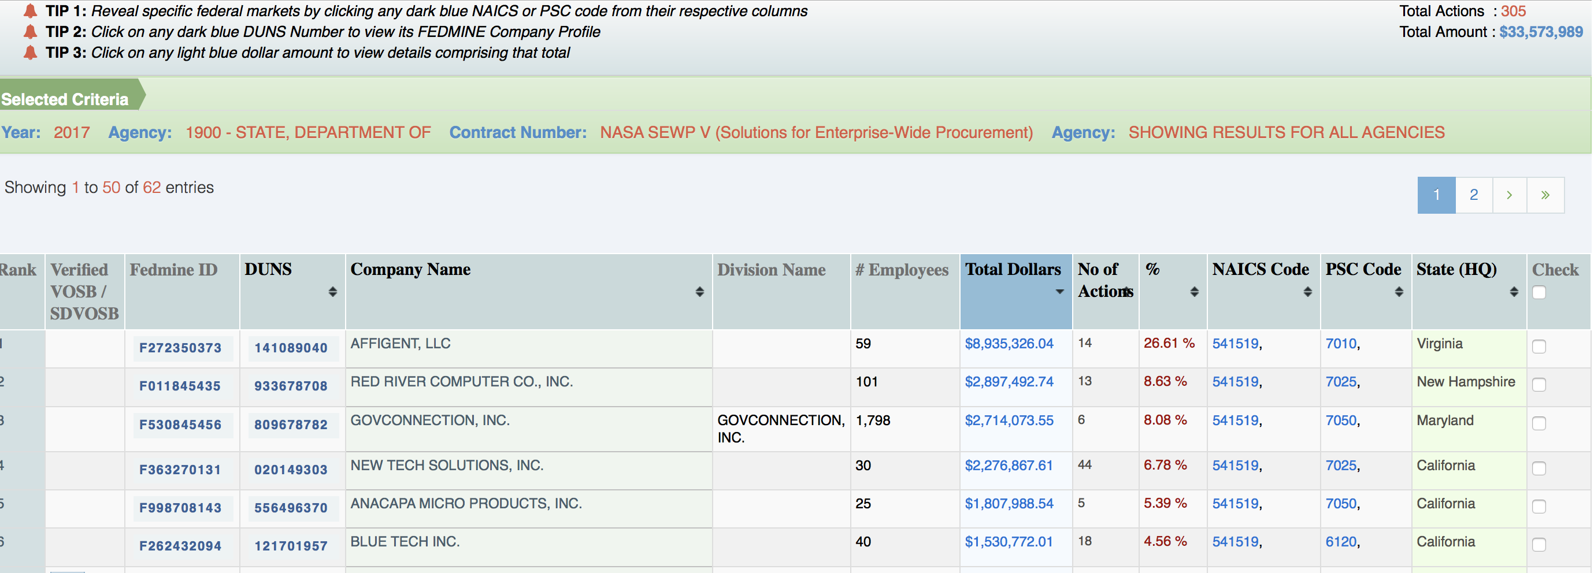Open PSC code 7025 for RED RIVER
The image size is (1594, 573).
point(1340,382)
